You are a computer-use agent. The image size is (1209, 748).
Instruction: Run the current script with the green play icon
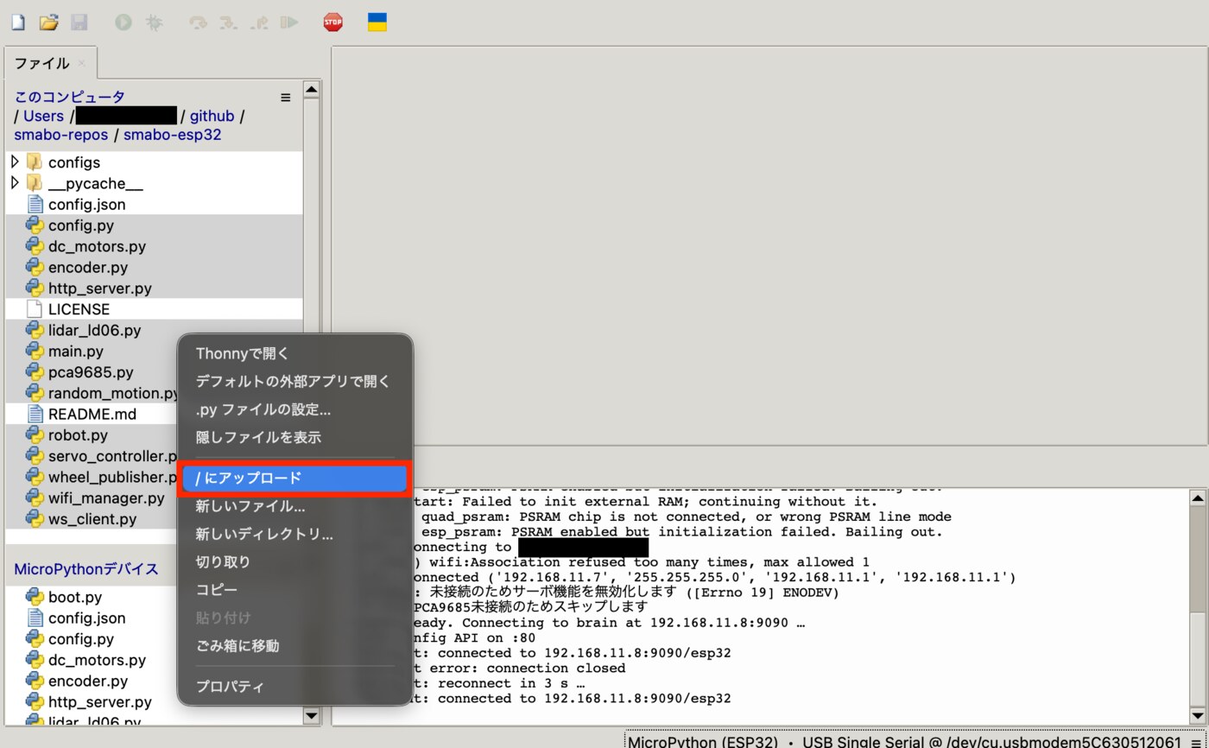click(123, 22)
